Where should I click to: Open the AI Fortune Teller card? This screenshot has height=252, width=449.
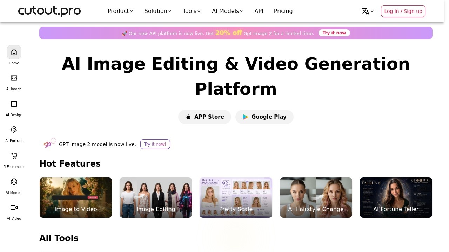(396, 197)
